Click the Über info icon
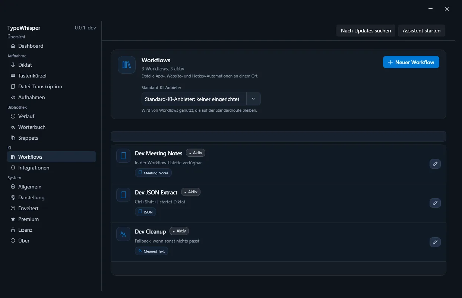Viewport: 462px width, 298px height. 13,241
